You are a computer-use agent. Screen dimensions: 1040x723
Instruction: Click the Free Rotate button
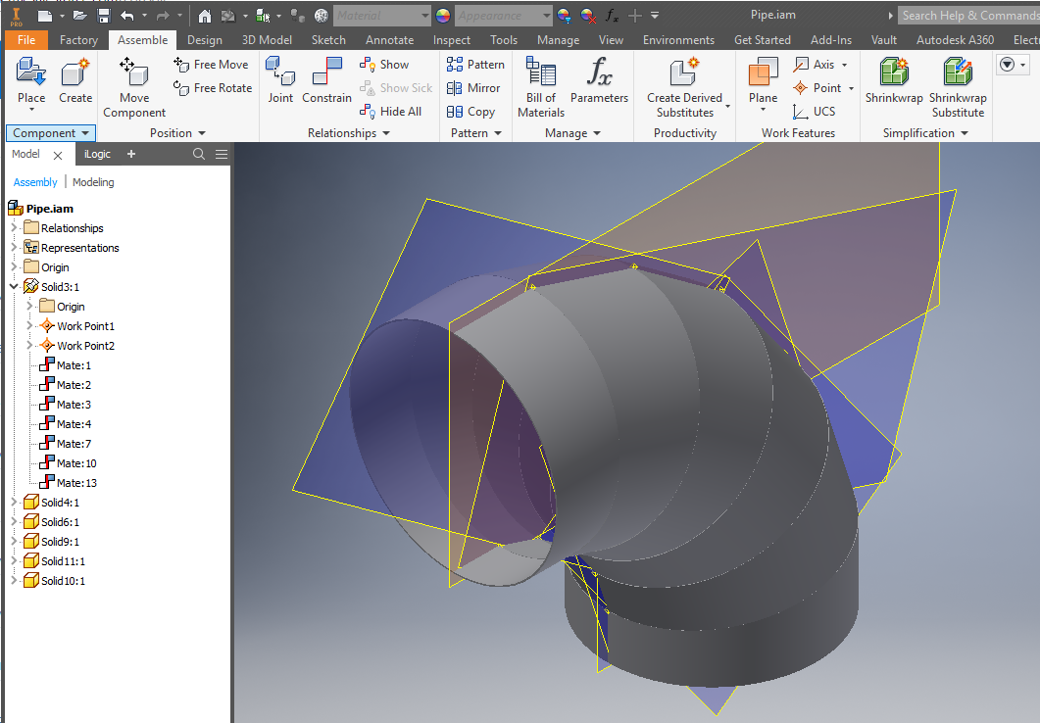coord(212,87)
